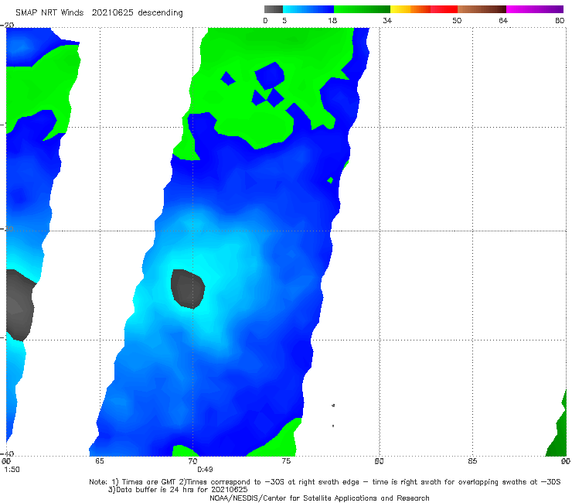Screen dimensions: 572x503
Task: Click the longitude label '85' on the axis
Action: (472, 461)
